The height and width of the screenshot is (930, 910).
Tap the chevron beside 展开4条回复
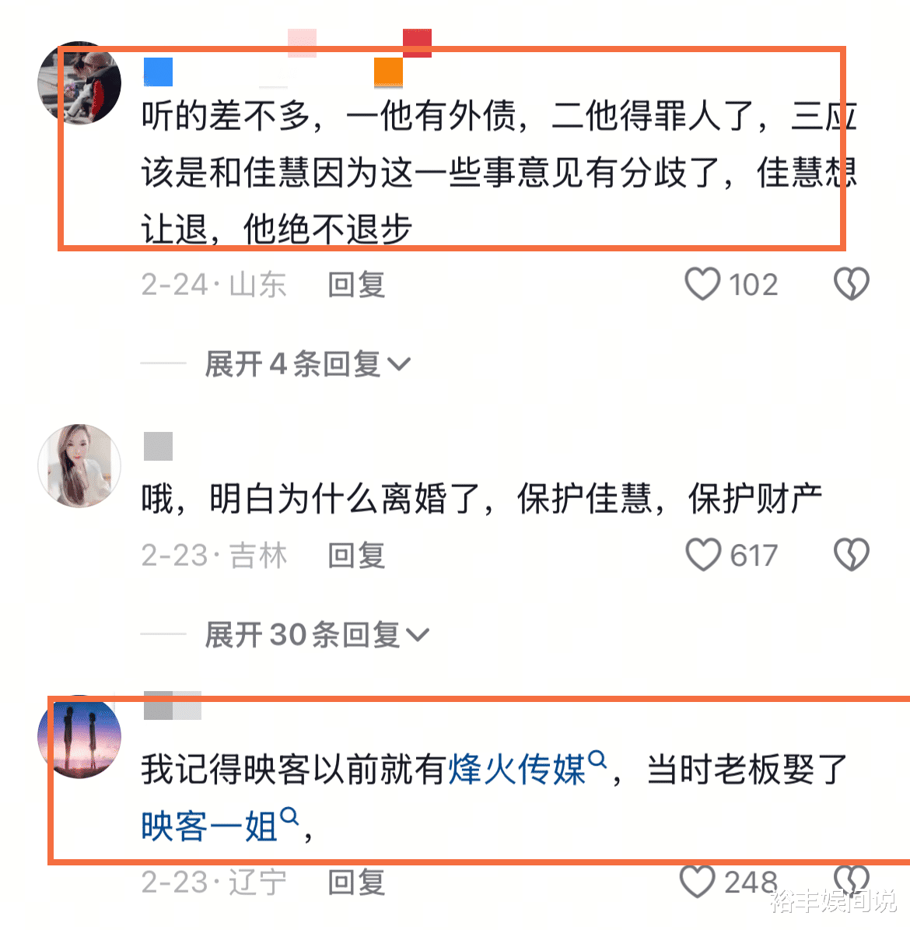tap(399, 364)
